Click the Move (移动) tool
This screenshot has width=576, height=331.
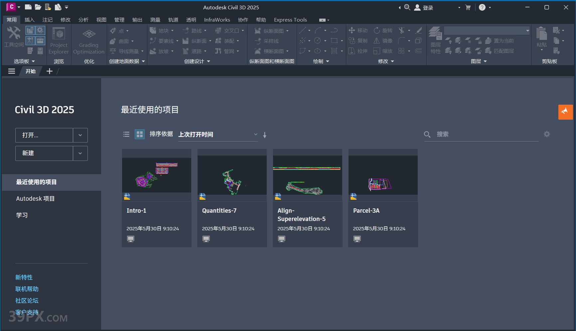358,31
